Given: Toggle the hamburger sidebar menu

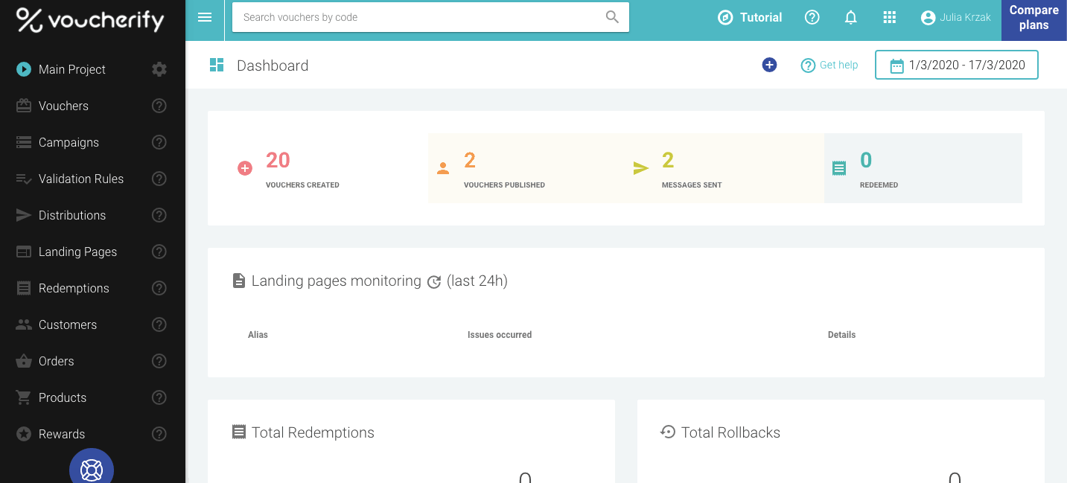Looking at the screenshot, I should [205, 18].
